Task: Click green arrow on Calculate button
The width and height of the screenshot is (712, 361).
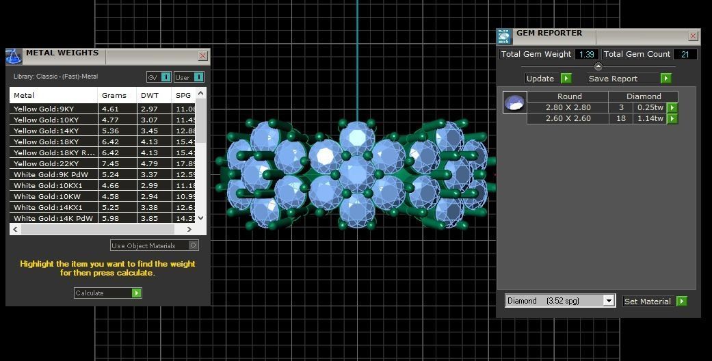Action: 136,293
